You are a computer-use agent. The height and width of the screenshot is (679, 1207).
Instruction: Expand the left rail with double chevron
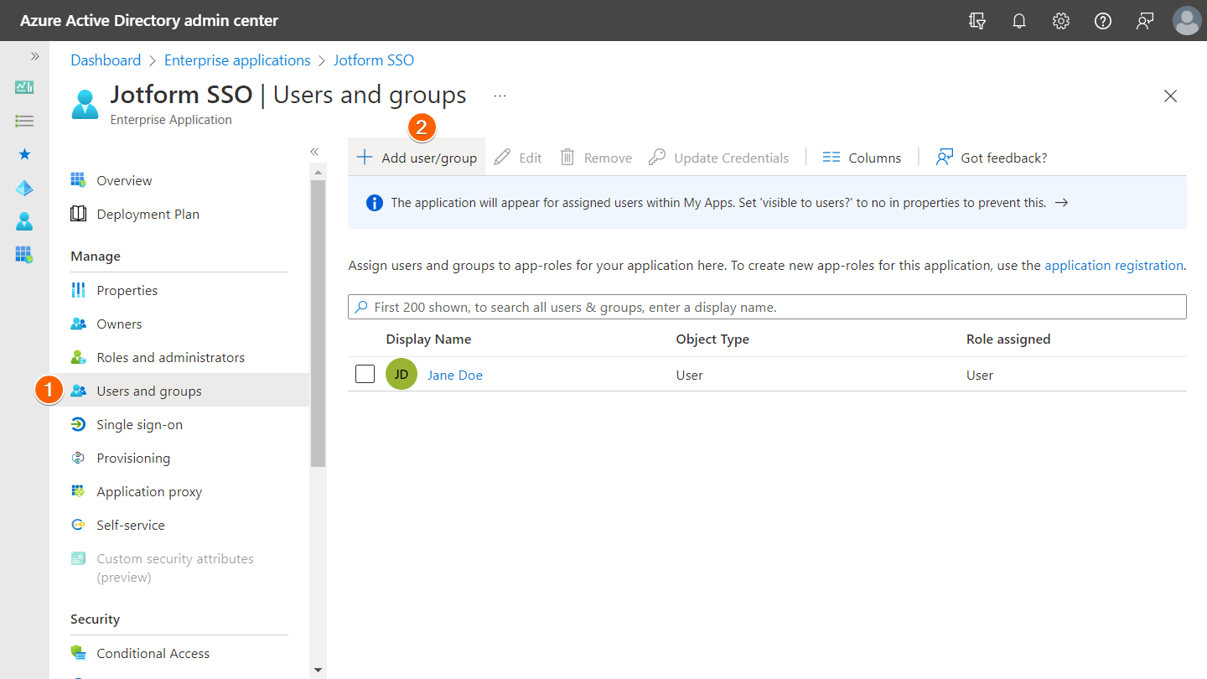(x=35, y=56)
